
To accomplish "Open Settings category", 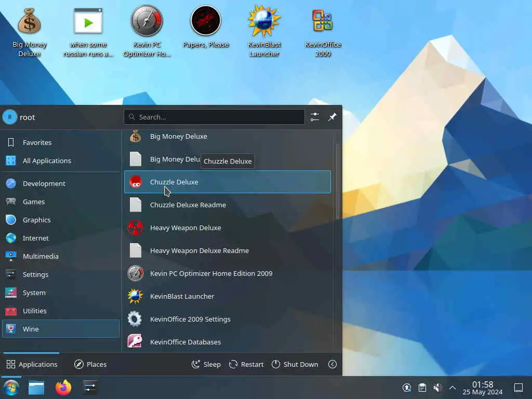I will [61, 274].
